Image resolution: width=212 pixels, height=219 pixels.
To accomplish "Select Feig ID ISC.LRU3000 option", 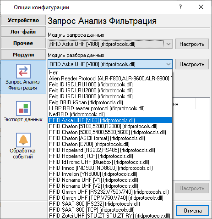I will coord(110,96).
